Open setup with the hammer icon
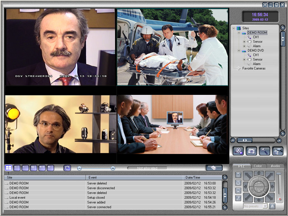 click(x=265, y=151)
